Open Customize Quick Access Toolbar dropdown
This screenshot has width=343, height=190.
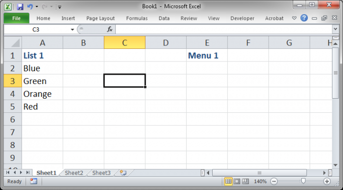59,7
